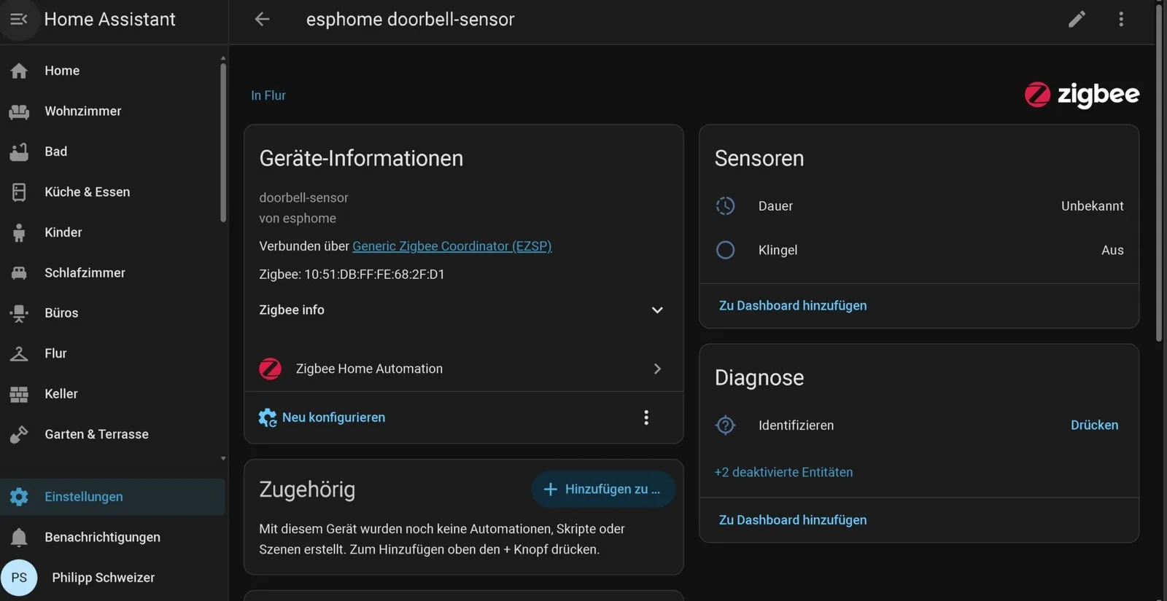Show the +2 deaktivierte Entitäten

(x=783, y=472)
